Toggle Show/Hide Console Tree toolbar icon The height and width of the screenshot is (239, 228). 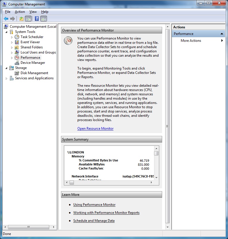pos(28,19)
